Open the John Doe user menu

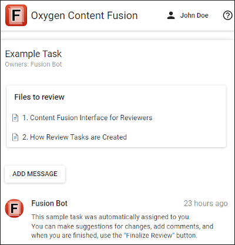point(187,15)
